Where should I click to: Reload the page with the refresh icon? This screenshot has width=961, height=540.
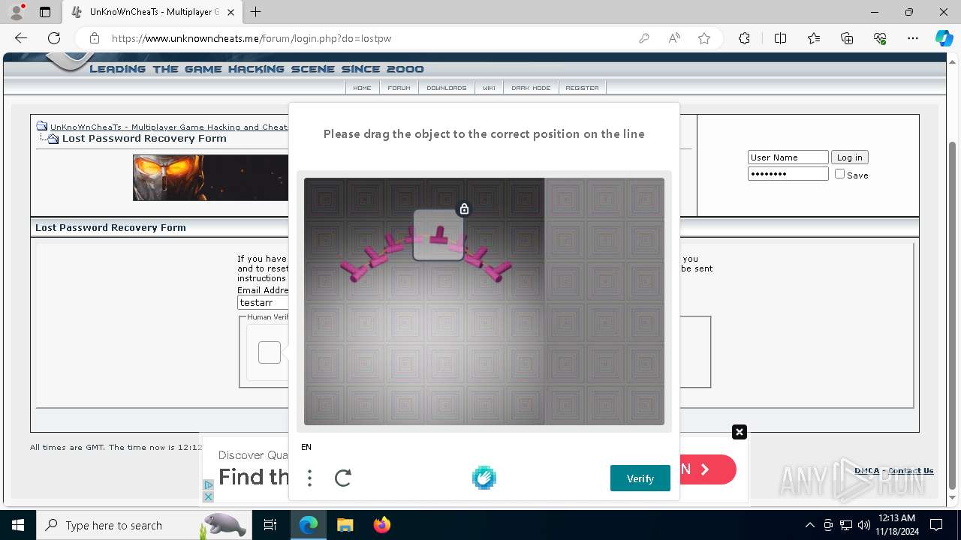(x=54, y=38)
